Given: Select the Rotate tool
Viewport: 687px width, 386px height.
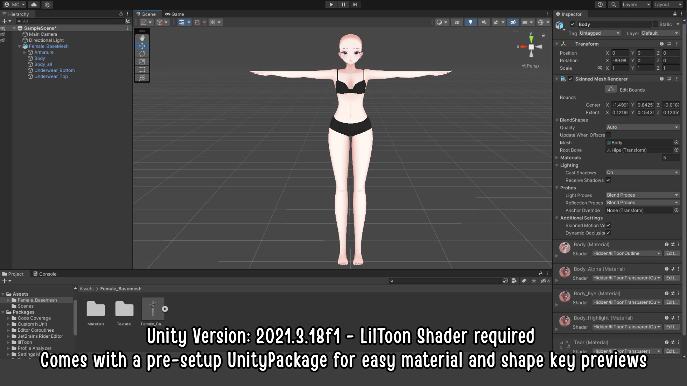Looking at the screenshot, I should point(142,54).
